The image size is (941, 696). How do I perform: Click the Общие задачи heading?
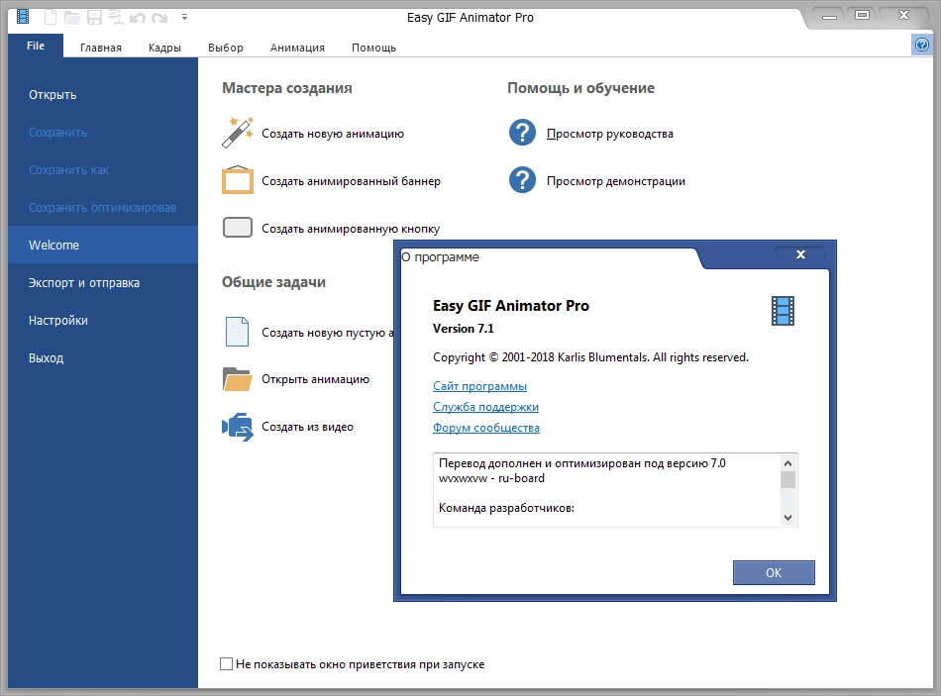[x=273, y=282]
